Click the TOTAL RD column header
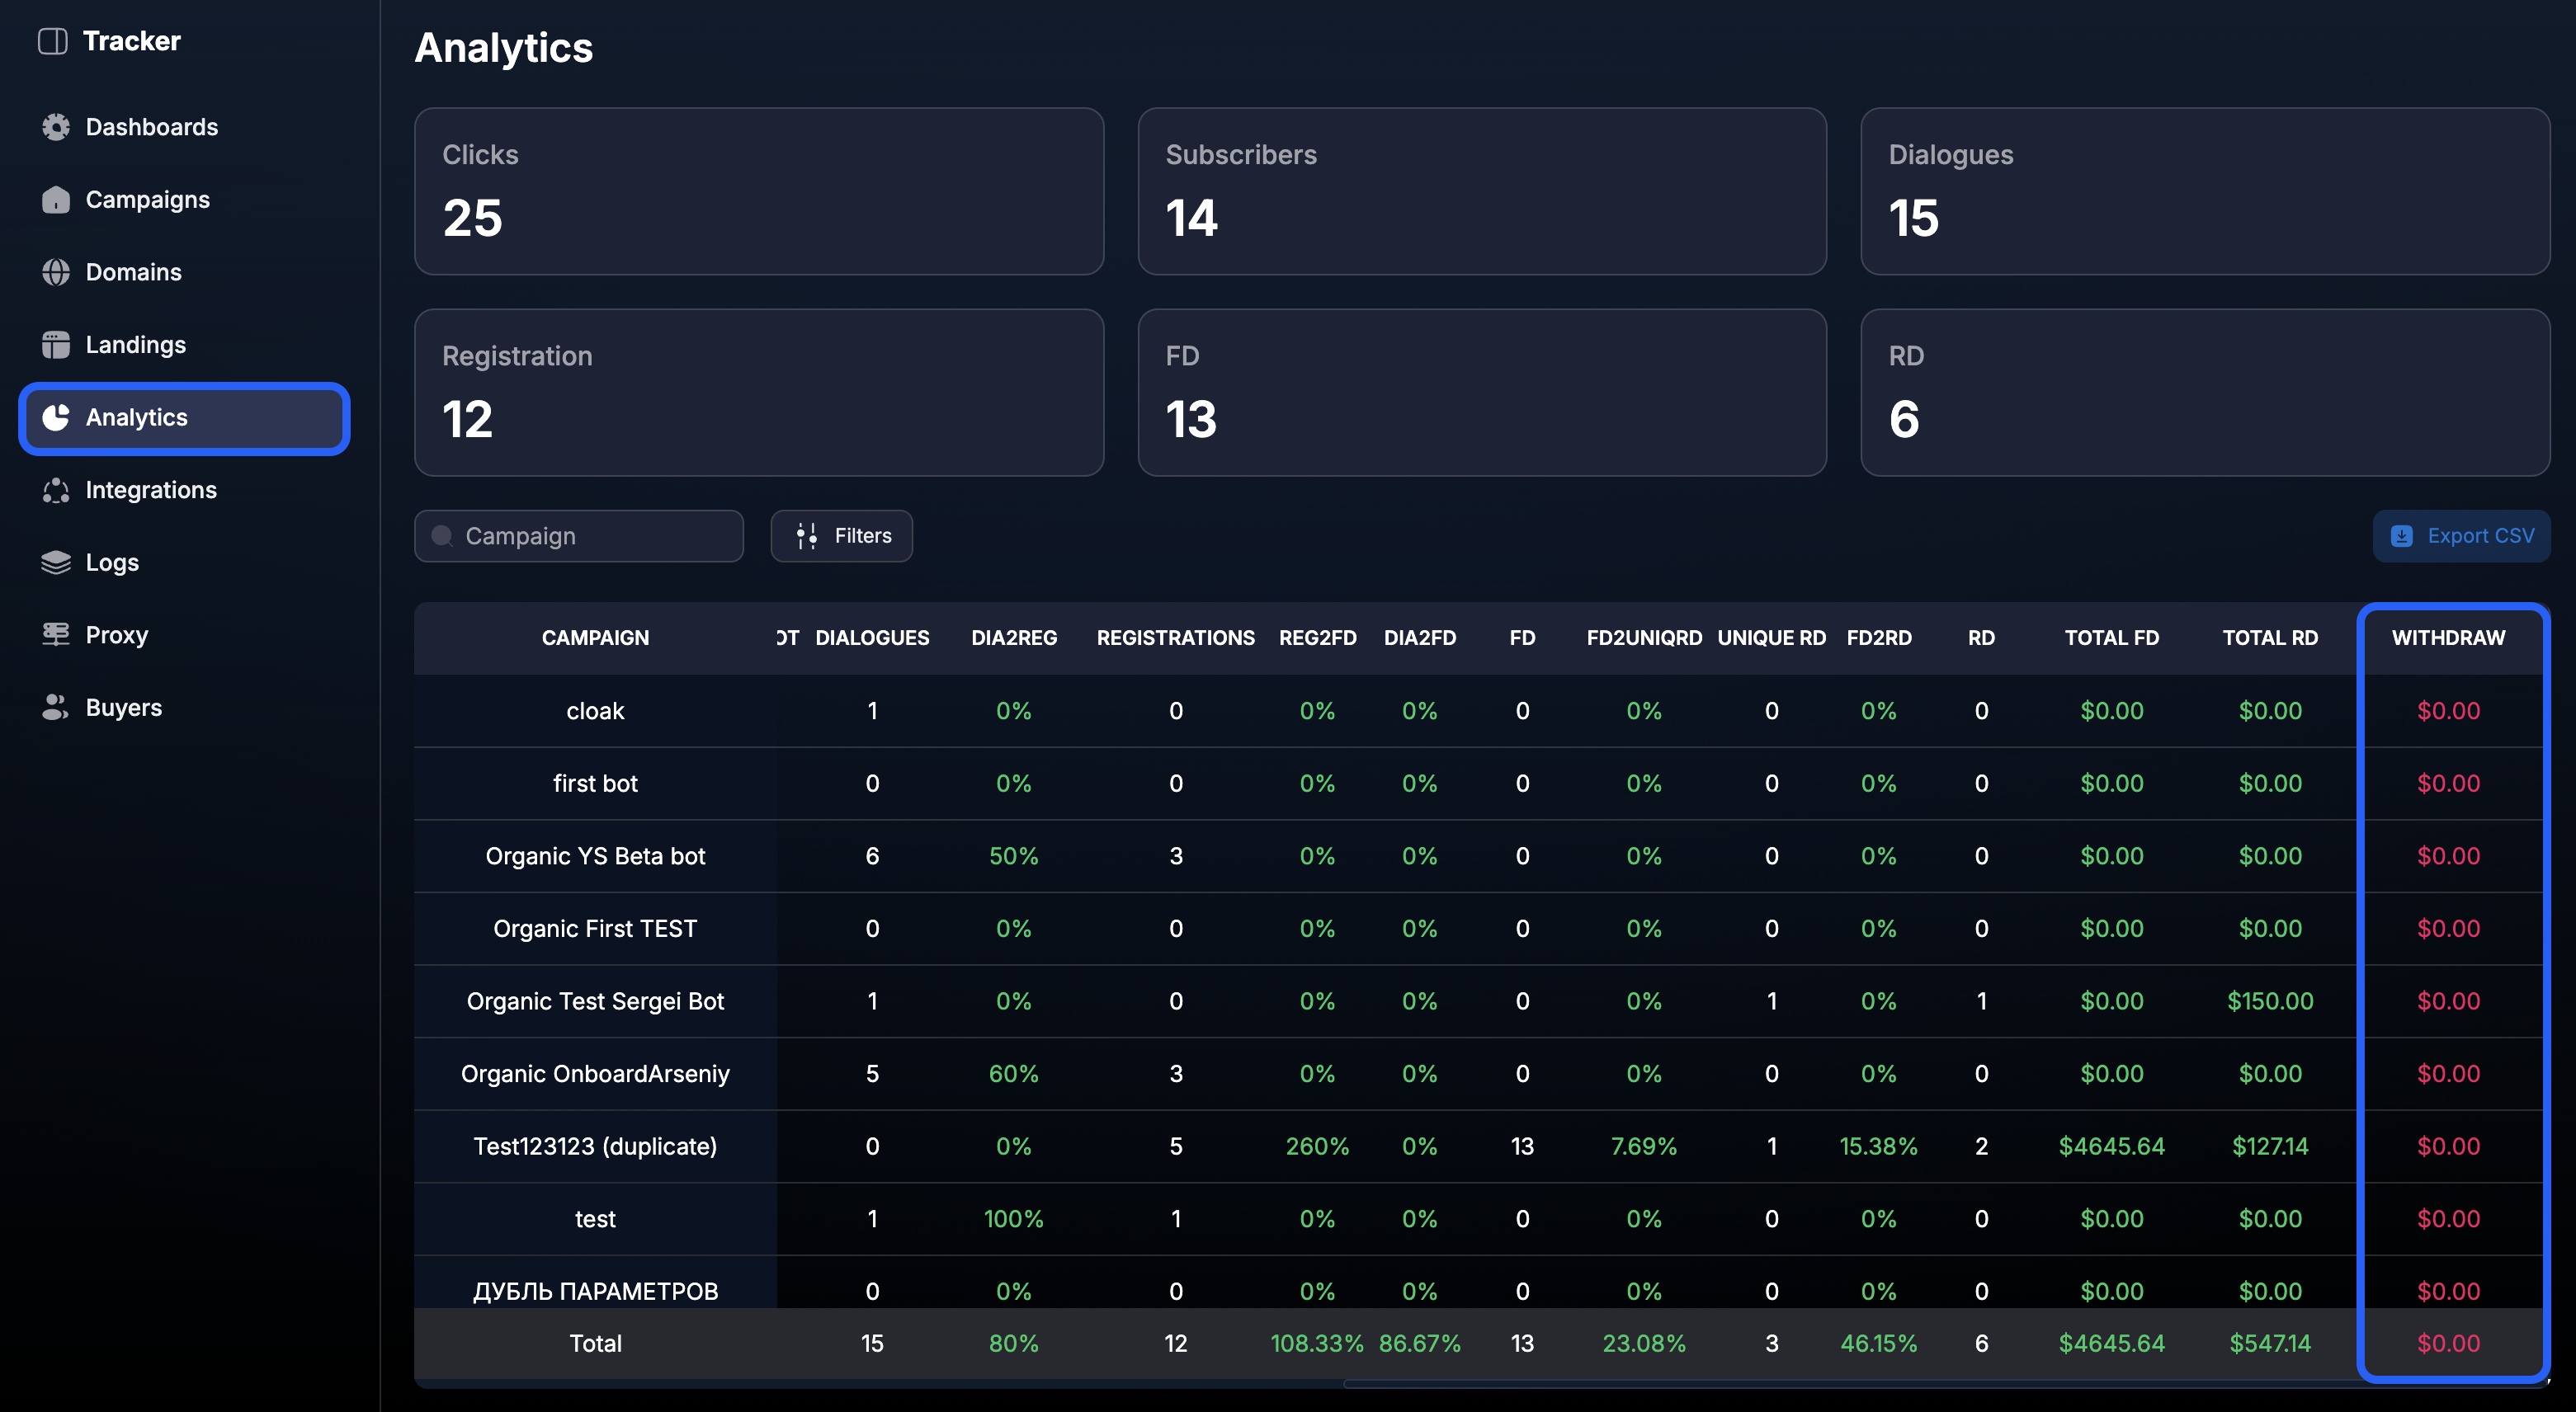 [2269, 638]
